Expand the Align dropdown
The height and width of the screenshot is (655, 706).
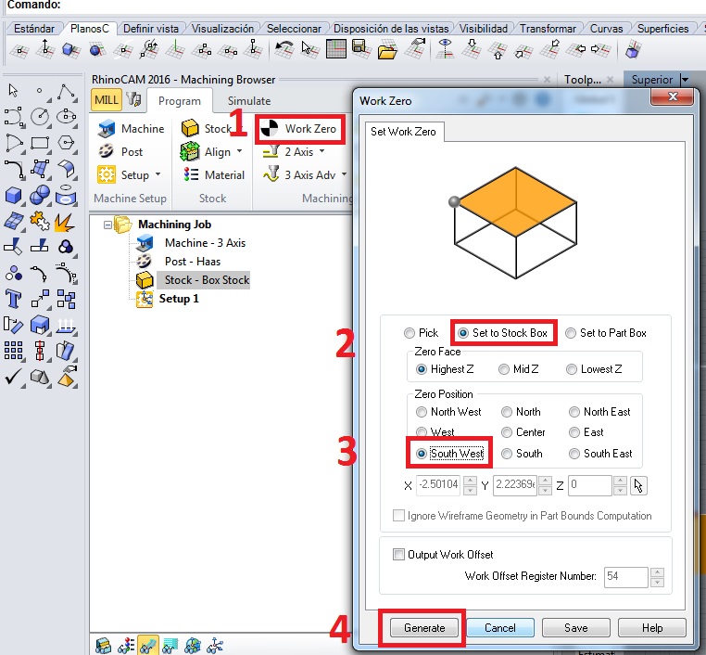click(239, 151)
